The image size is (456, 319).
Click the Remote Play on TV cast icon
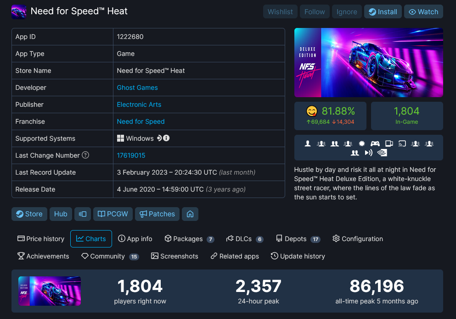point(402,143)
